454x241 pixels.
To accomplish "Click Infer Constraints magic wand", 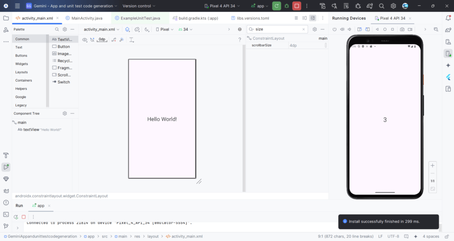I will tap(121, 39).
